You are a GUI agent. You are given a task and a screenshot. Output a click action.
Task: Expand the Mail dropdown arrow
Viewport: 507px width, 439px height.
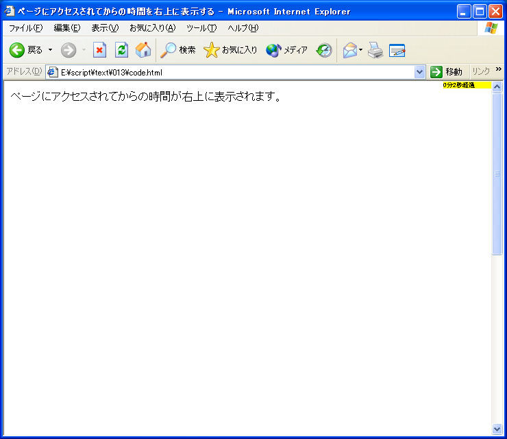[x=361, y=50]
